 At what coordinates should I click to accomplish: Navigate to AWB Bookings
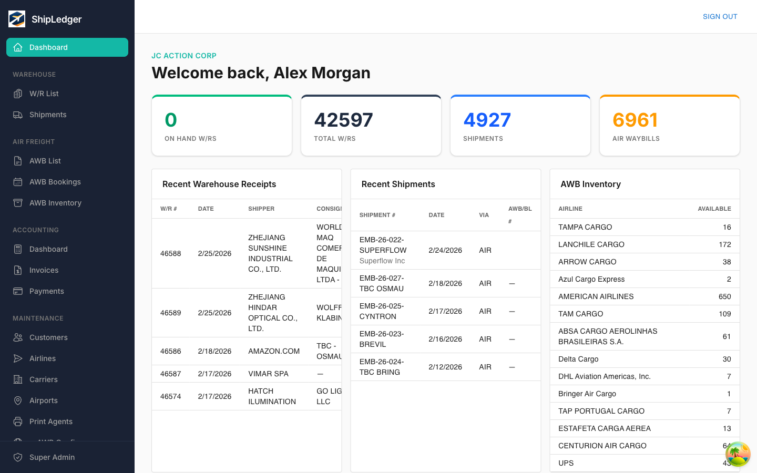[x=67, y=182]
